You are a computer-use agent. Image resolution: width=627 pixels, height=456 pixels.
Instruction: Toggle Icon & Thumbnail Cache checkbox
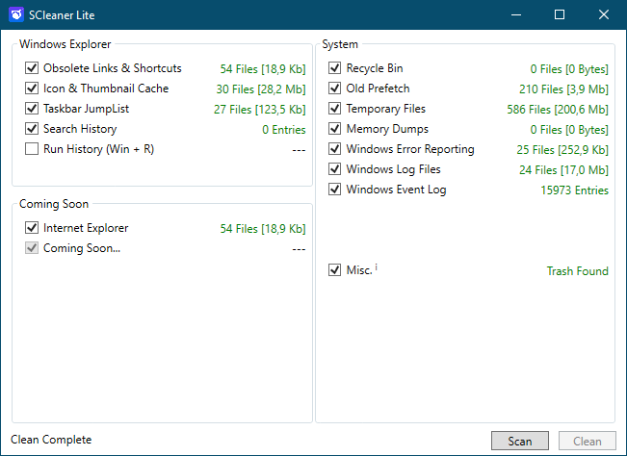click(32, 89)
